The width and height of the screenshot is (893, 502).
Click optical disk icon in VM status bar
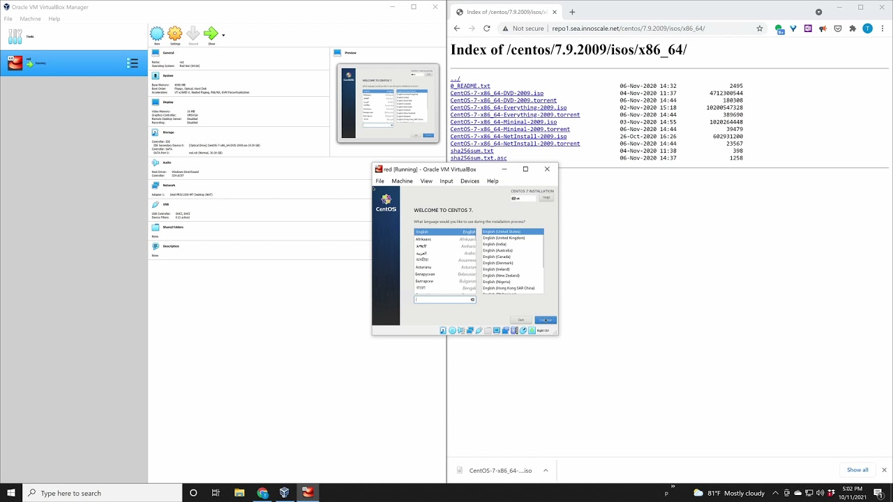(x=452, y=330)
